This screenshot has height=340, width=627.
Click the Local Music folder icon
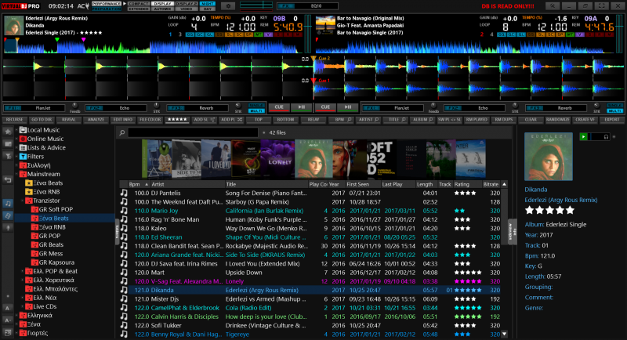[x=23, y=130]
